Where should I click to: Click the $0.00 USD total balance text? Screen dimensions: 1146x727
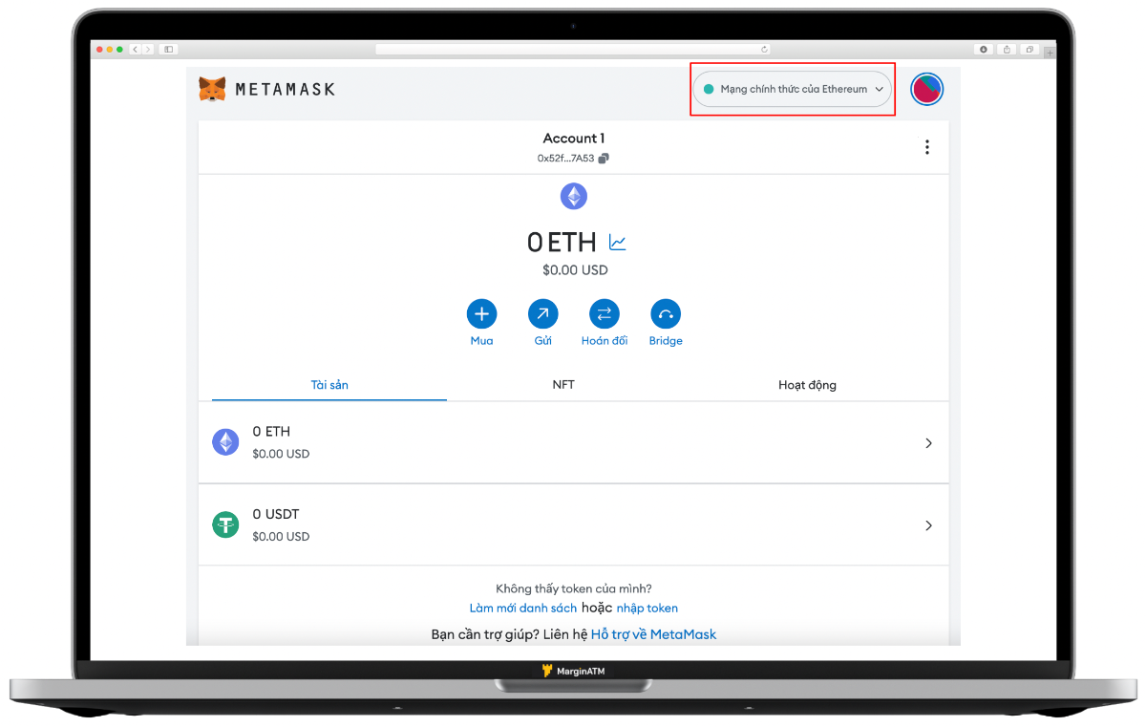[x=575, y=270]
